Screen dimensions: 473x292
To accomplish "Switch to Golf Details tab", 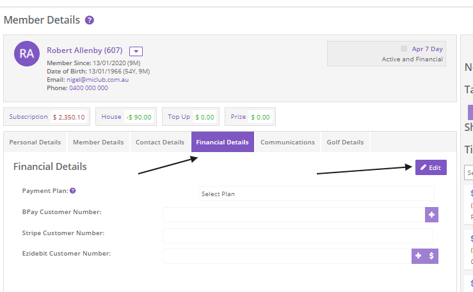I will coord(345,142).
